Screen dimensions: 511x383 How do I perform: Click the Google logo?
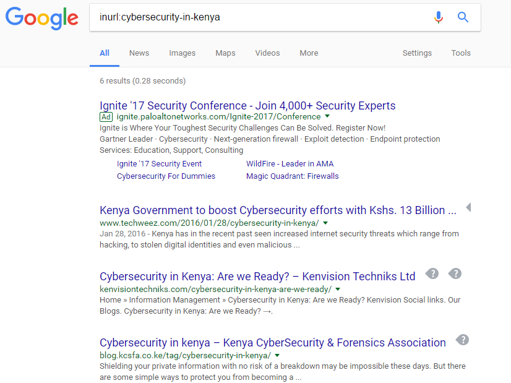pos(41,19)
